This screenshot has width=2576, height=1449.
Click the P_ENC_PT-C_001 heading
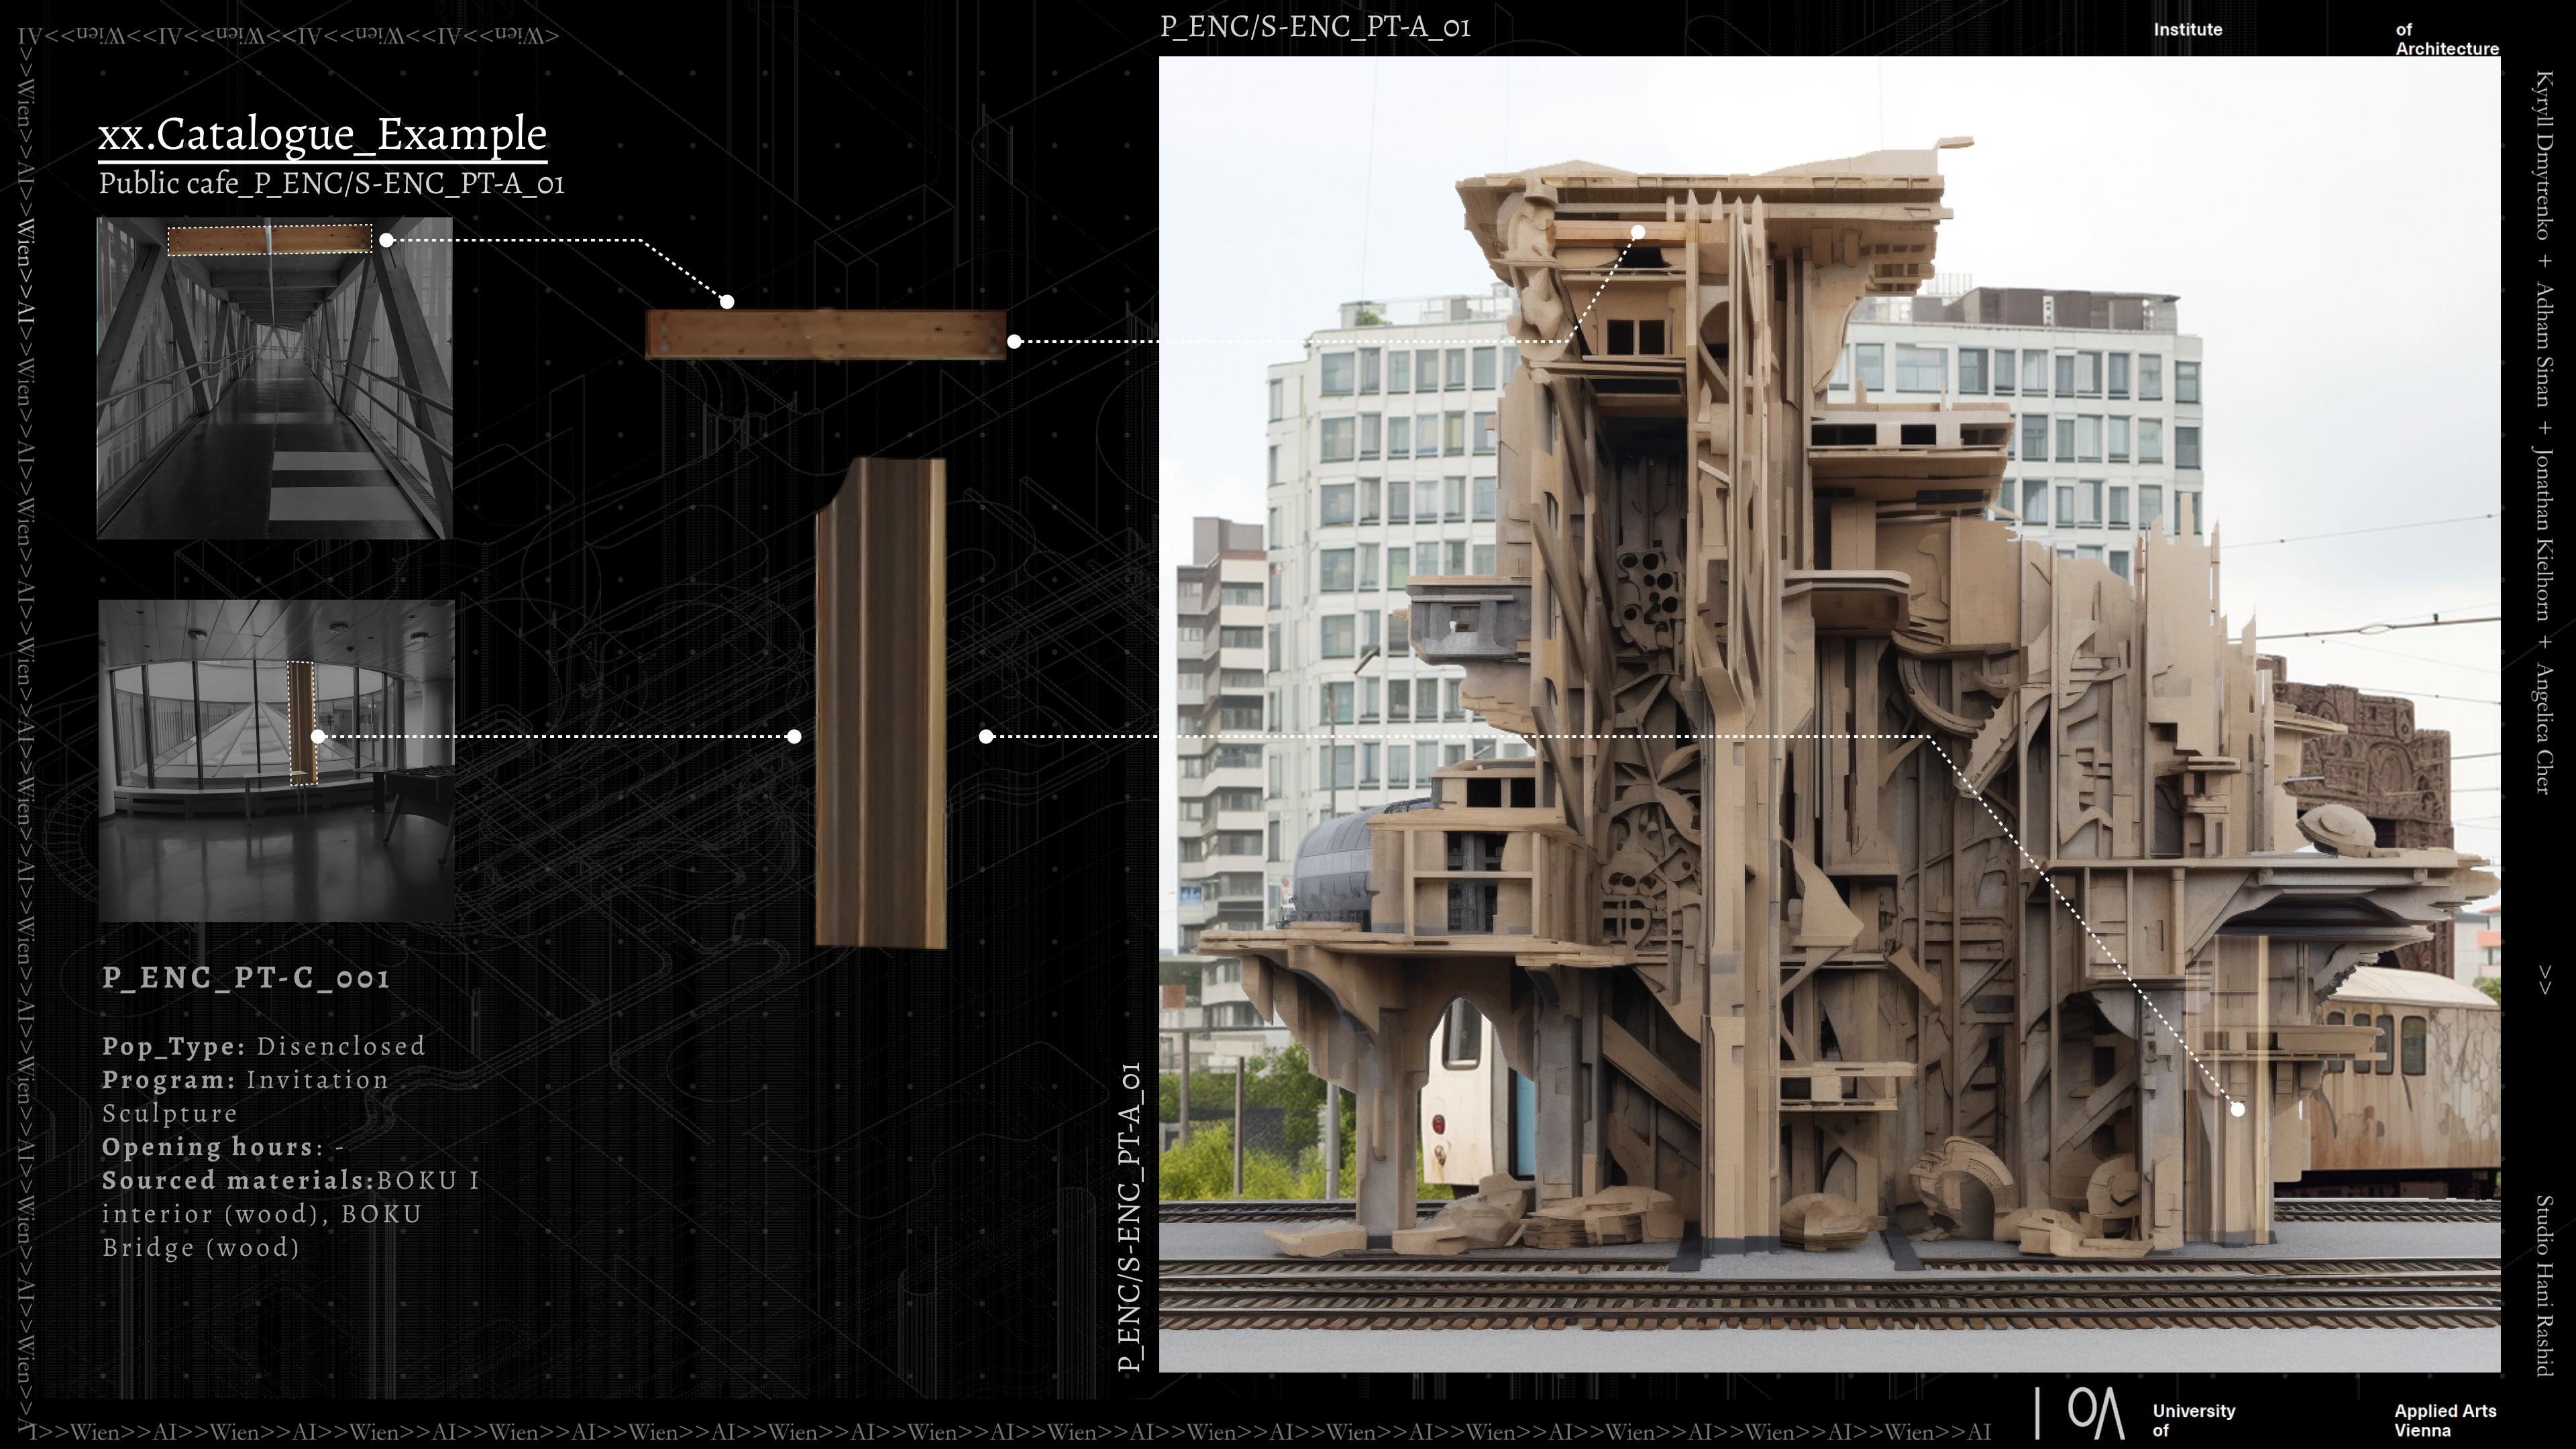click(x=246, y=978)
